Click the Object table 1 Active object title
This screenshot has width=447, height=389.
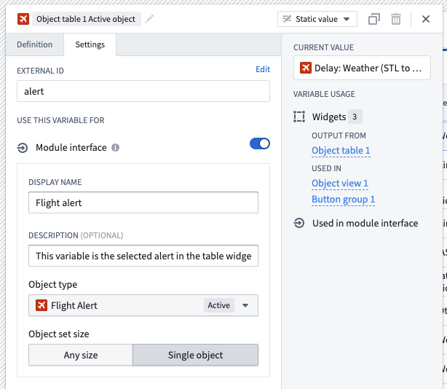(86, 19)
